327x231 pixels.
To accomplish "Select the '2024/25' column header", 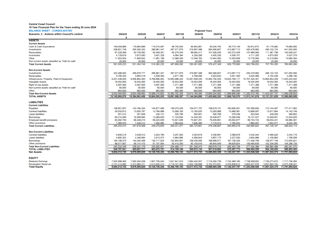I will click(x=122, y=34).
